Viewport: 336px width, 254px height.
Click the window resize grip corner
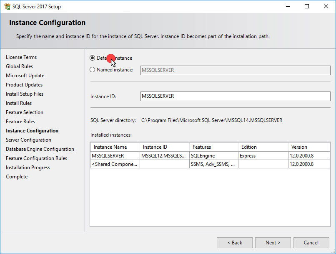(x=333, y=251)
